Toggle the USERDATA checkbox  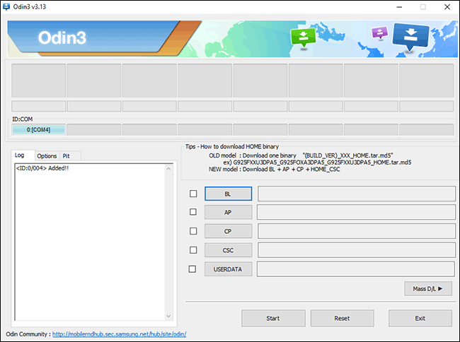click(x=192, y=269)
